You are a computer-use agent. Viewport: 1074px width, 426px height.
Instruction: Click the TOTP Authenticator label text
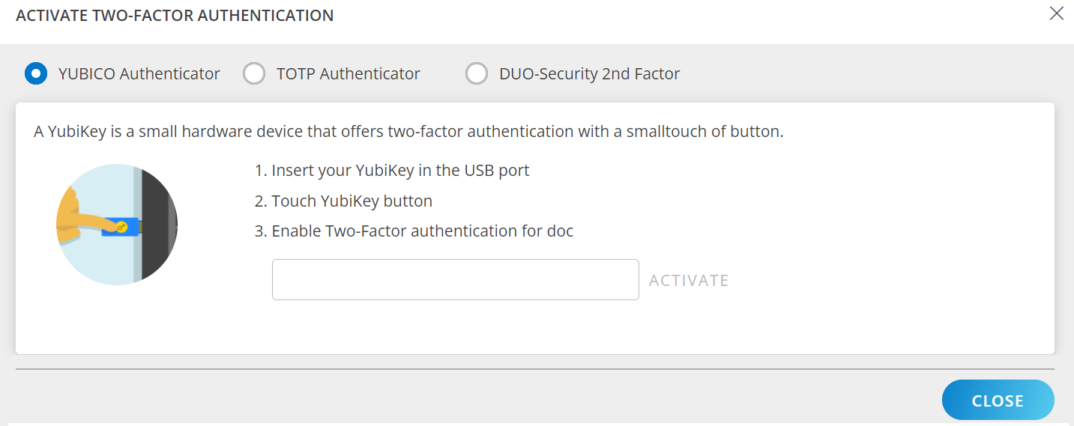coord(348,73)
